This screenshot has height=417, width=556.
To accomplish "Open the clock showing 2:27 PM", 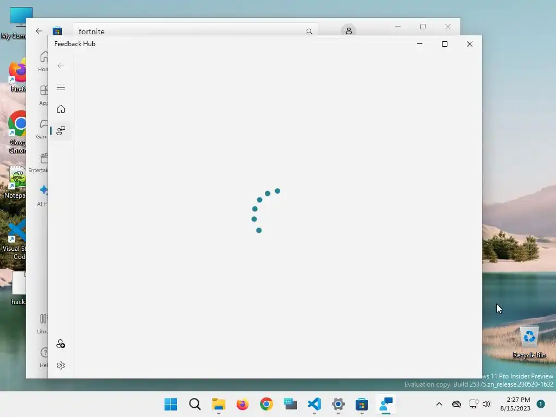I will coord(515,404).
